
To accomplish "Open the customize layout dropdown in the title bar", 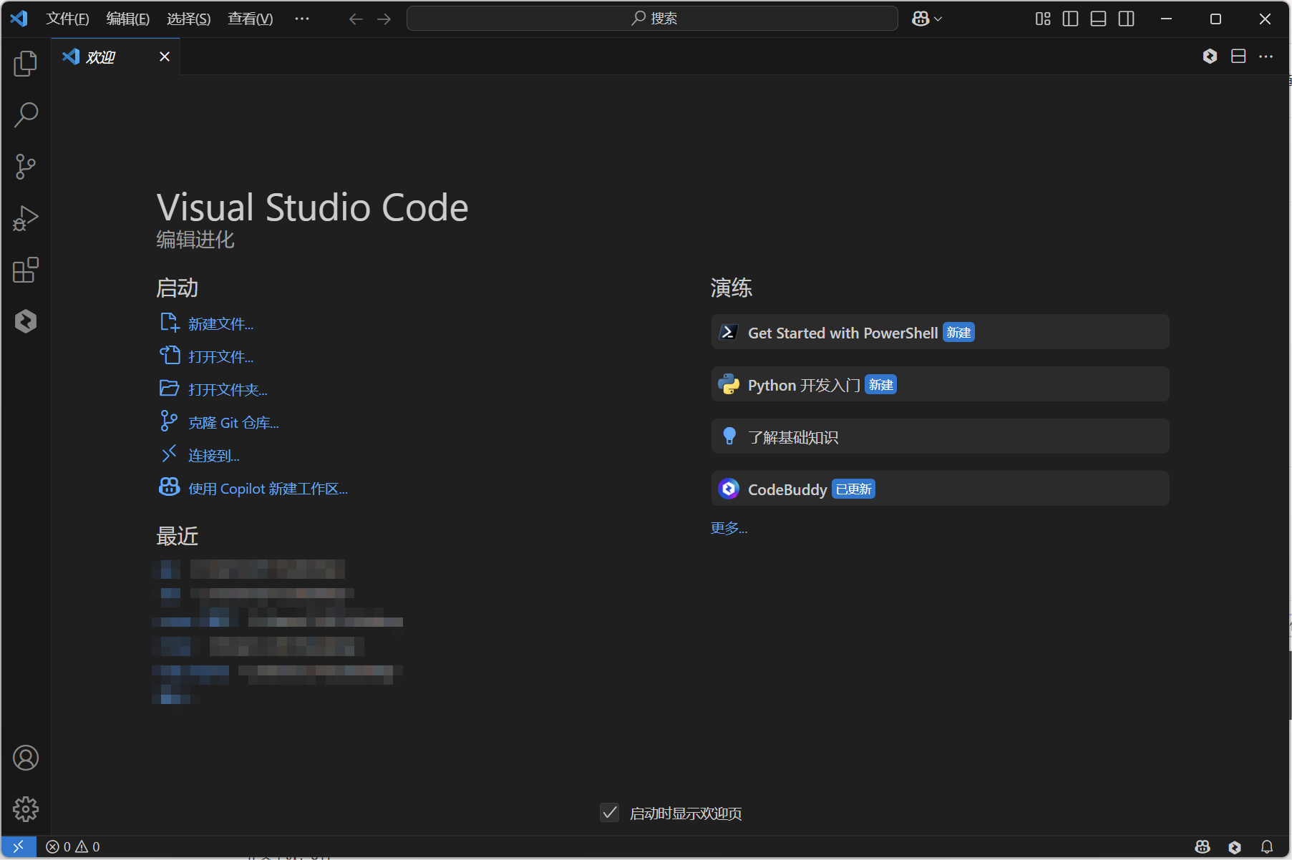I will (1042, 19).
